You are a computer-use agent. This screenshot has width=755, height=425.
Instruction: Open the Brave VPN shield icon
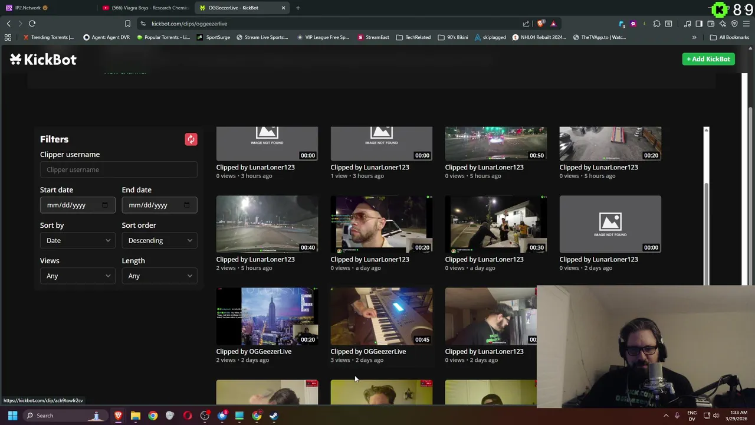click(734, 24)
